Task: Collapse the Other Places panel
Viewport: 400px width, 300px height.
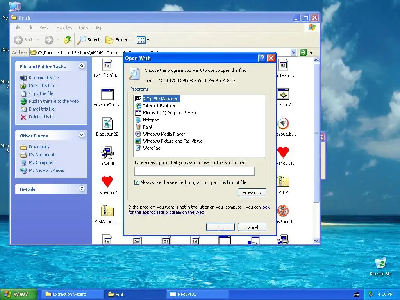Action: (82, 135)
